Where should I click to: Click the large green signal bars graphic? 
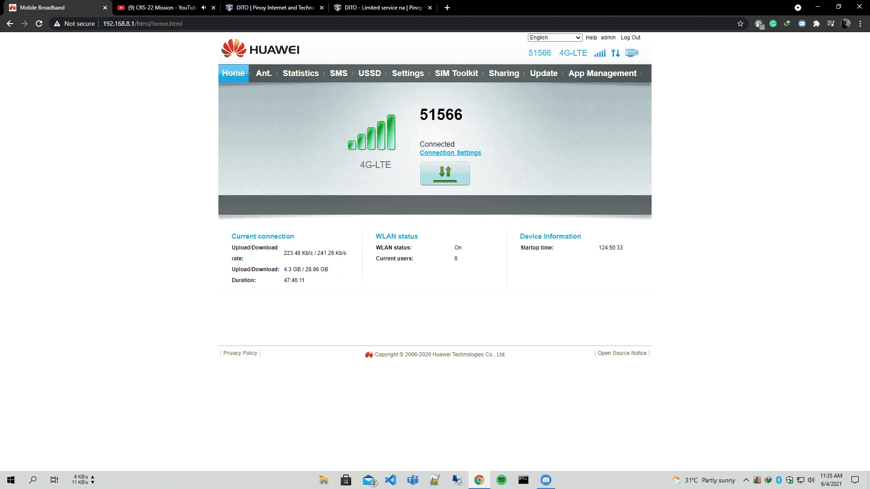[372, 132]
